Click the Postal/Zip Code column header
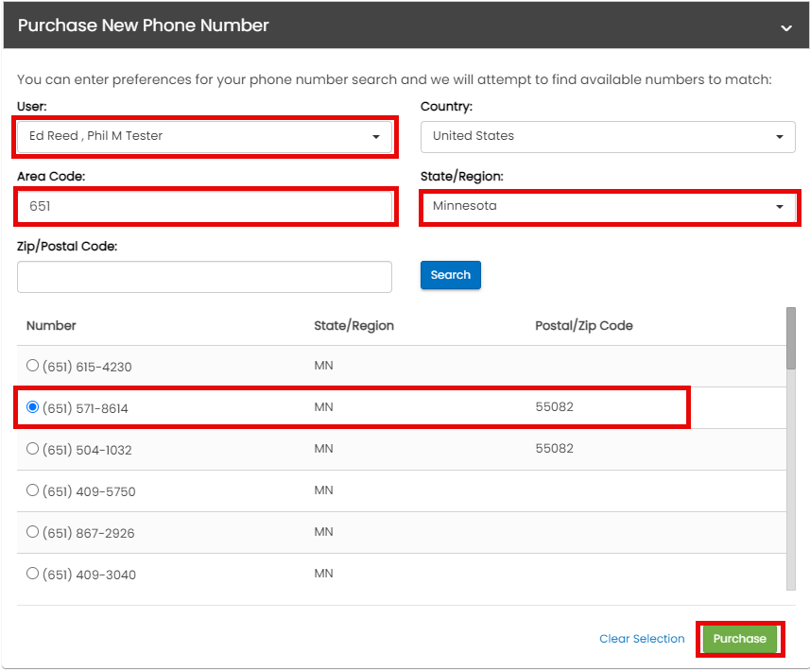Image resolution: width=810 pixels, height=670 pixels. [584, 325]
